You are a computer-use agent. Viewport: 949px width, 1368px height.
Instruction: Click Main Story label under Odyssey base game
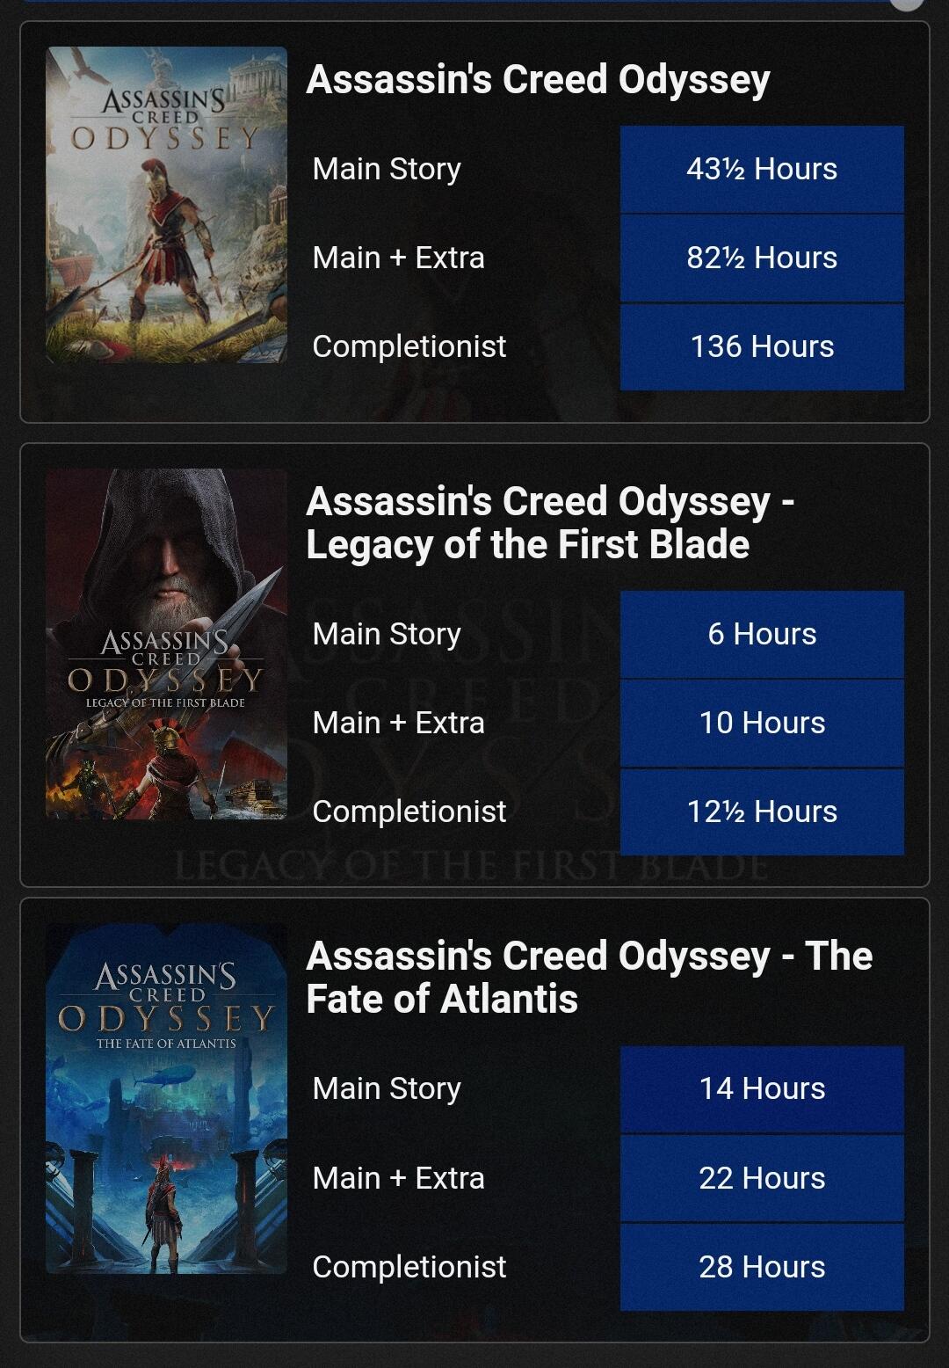coord(387,169)
